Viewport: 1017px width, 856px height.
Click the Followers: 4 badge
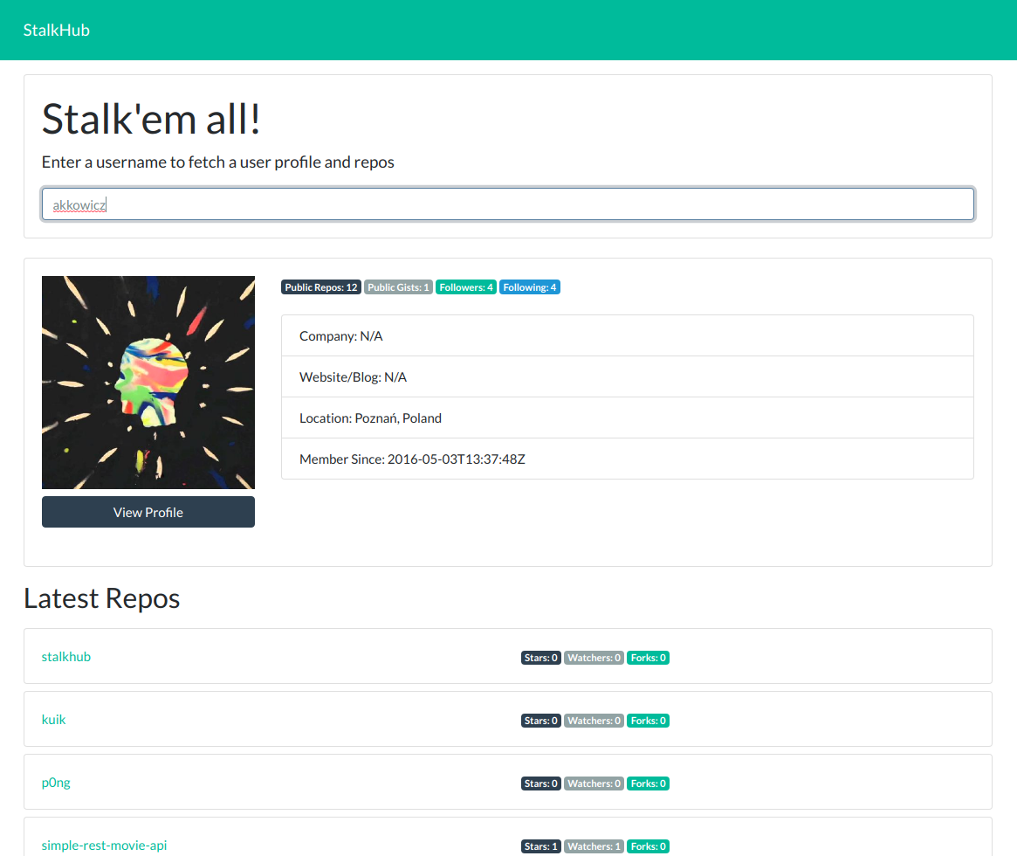(465, 287)
